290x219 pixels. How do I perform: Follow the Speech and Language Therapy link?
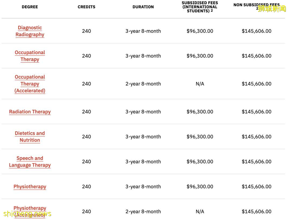(30, 162)
